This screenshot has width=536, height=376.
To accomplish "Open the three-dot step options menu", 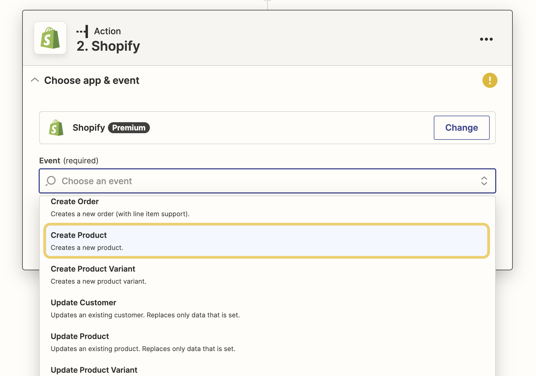I will pyautogui.click(x=486, y=39).
